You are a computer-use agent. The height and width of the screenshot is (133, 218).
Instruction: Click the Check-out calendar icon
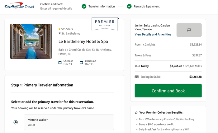[x=81, y=62]
